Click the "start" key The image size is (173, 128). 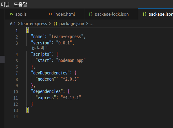coord(43,61)
